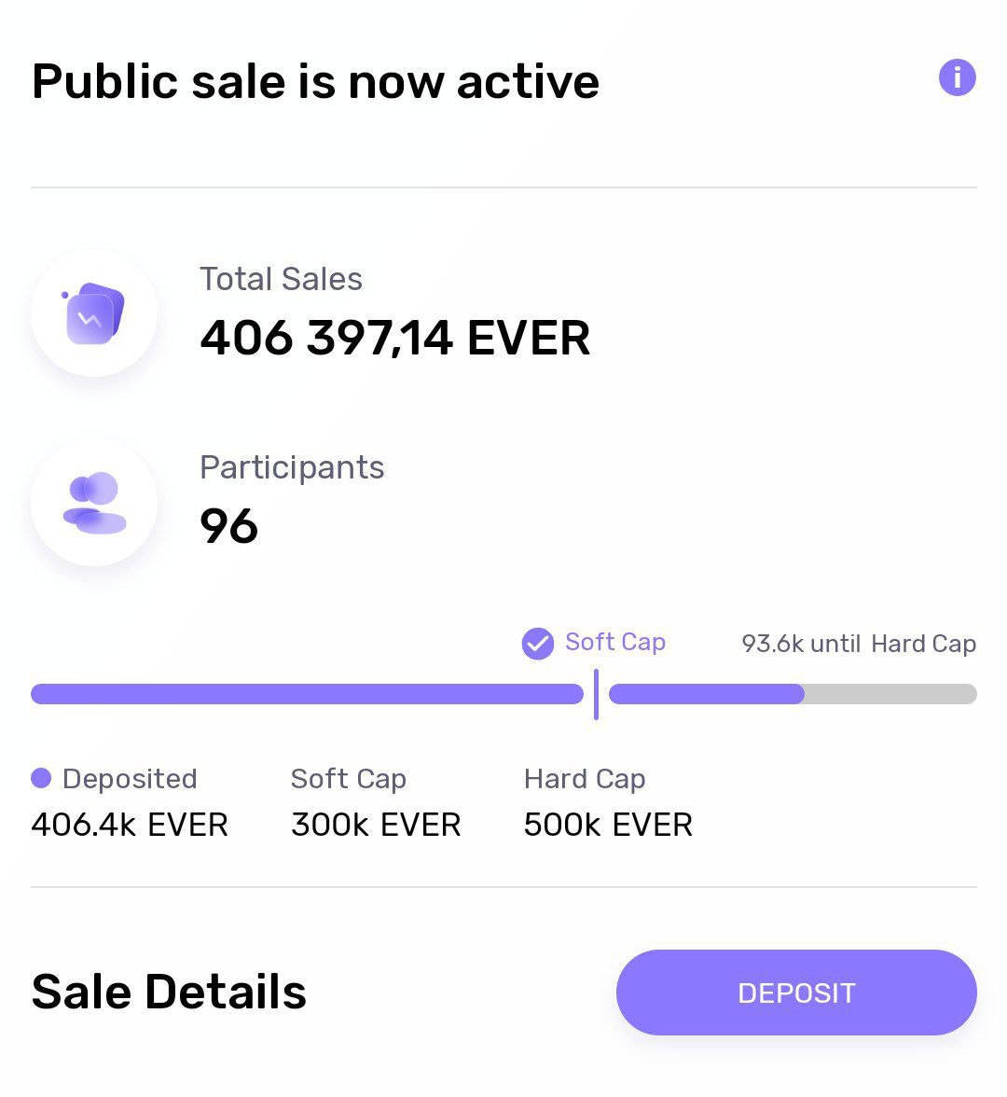Image resolution: width=1007 pixels, height=1097 pixels.
Task: Click the purple Deposited legend dot
Action: pyautogui.click(x=41, y=778)
